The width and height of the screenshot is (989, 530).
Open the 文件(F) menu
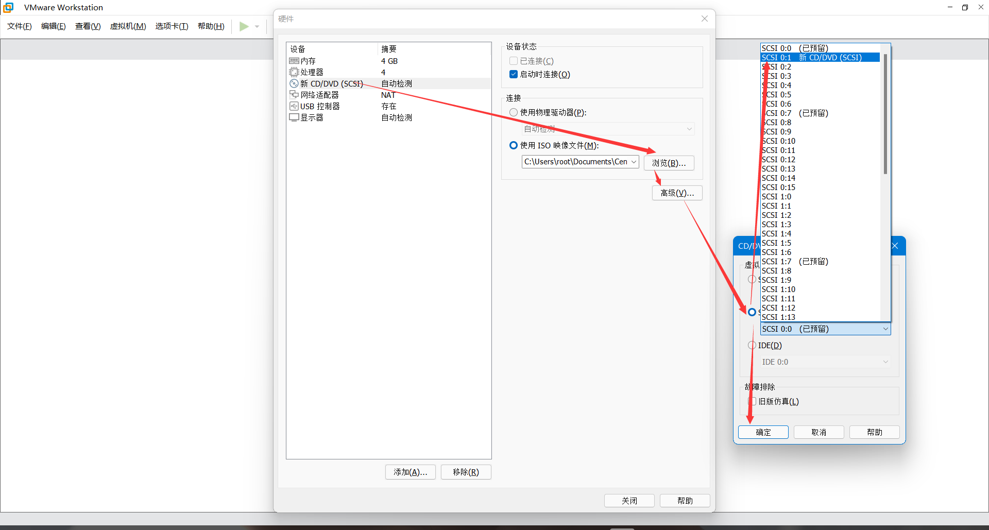click(x=20, y=26)
